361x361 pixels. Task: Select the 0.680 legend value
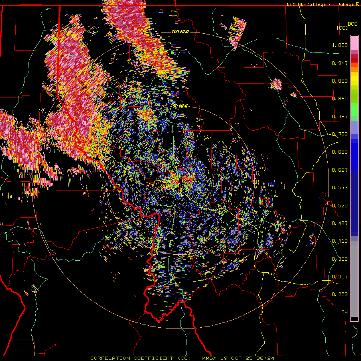tap(340, 152)
